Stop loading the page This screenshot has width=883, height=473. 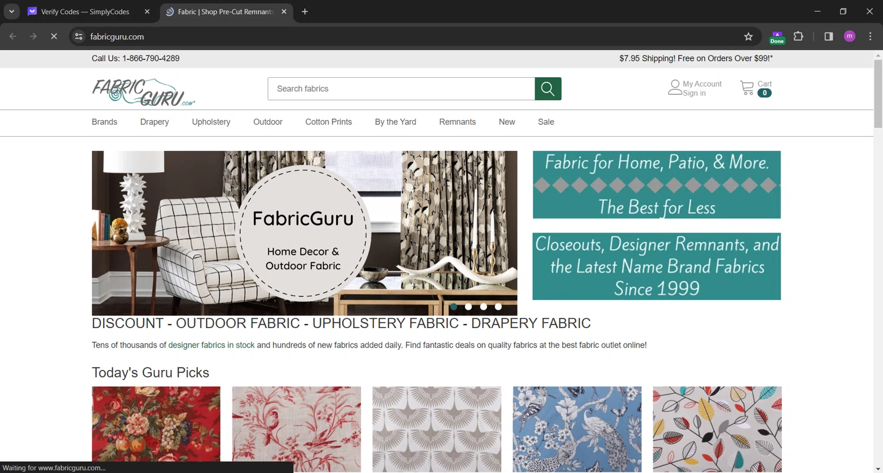point(54,37)
